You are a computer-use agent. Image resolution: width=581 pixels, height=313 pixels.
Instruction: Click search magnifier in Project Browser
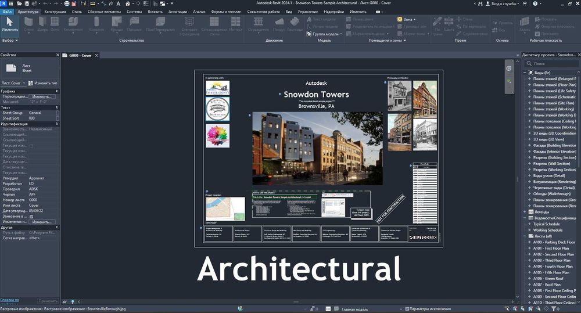click(x=529, y=64)
